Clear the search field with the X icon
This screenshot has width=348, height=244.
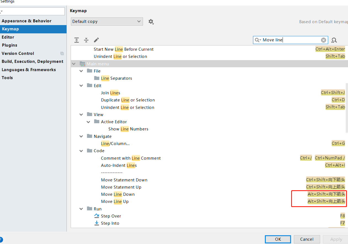323,40
